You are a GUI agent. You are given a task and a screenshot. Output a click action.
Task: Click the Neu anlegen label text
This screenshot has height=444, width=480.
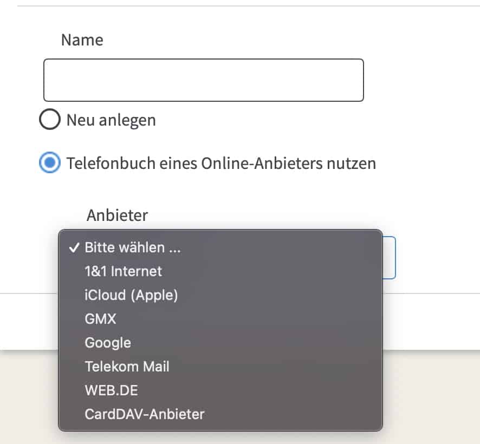point(111,120)
